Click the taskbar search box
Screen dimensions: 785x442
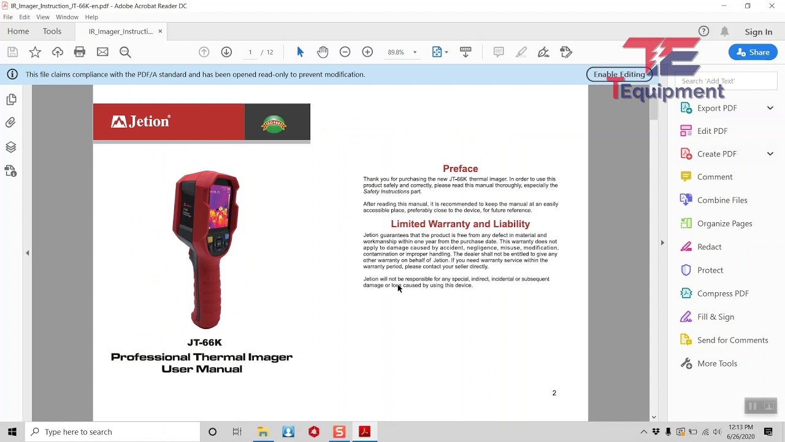point(113,432)
